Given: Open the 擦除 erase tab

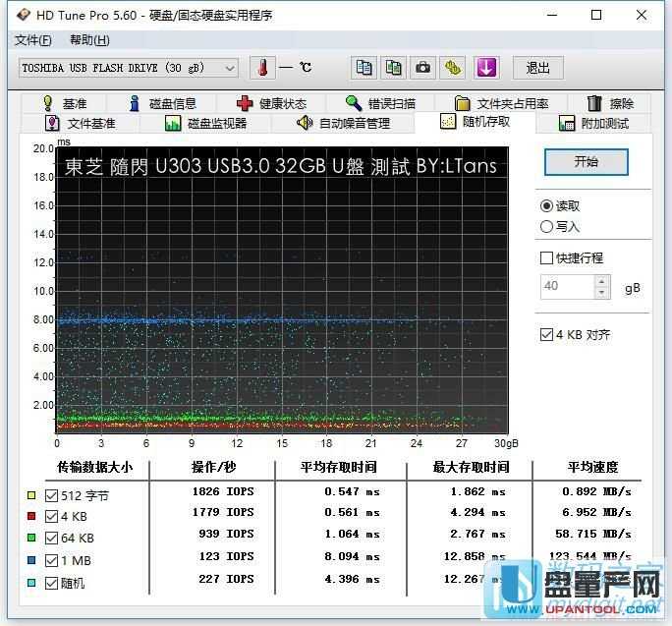Looking at the screenshot, I should coord(610,103).
